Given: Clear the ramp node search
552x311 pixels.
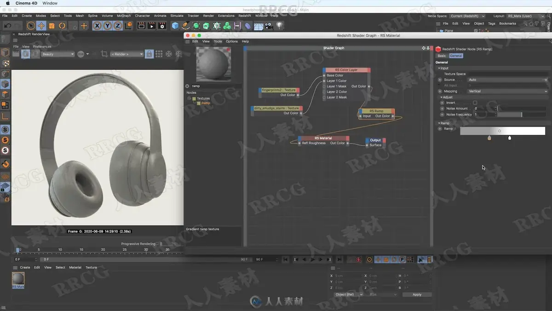Looking at the screenshot, I should pos(187,86).
